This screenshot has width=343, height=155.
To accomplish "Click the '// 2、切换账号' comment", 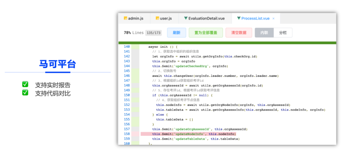I will [164, 71].
